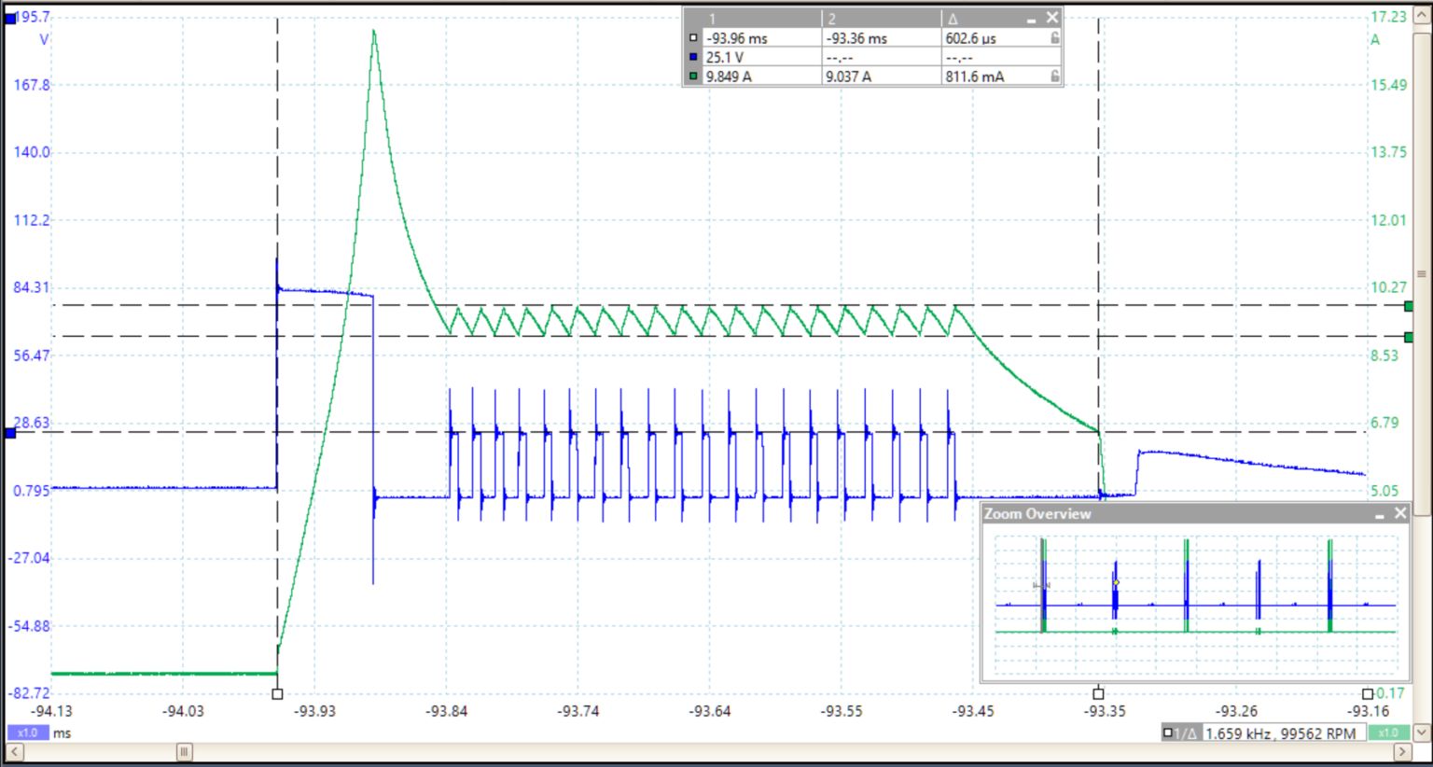1433x767 pixels.
Task: Click the 1/Δ frequency readout legend
Action: click(1177, 733)
